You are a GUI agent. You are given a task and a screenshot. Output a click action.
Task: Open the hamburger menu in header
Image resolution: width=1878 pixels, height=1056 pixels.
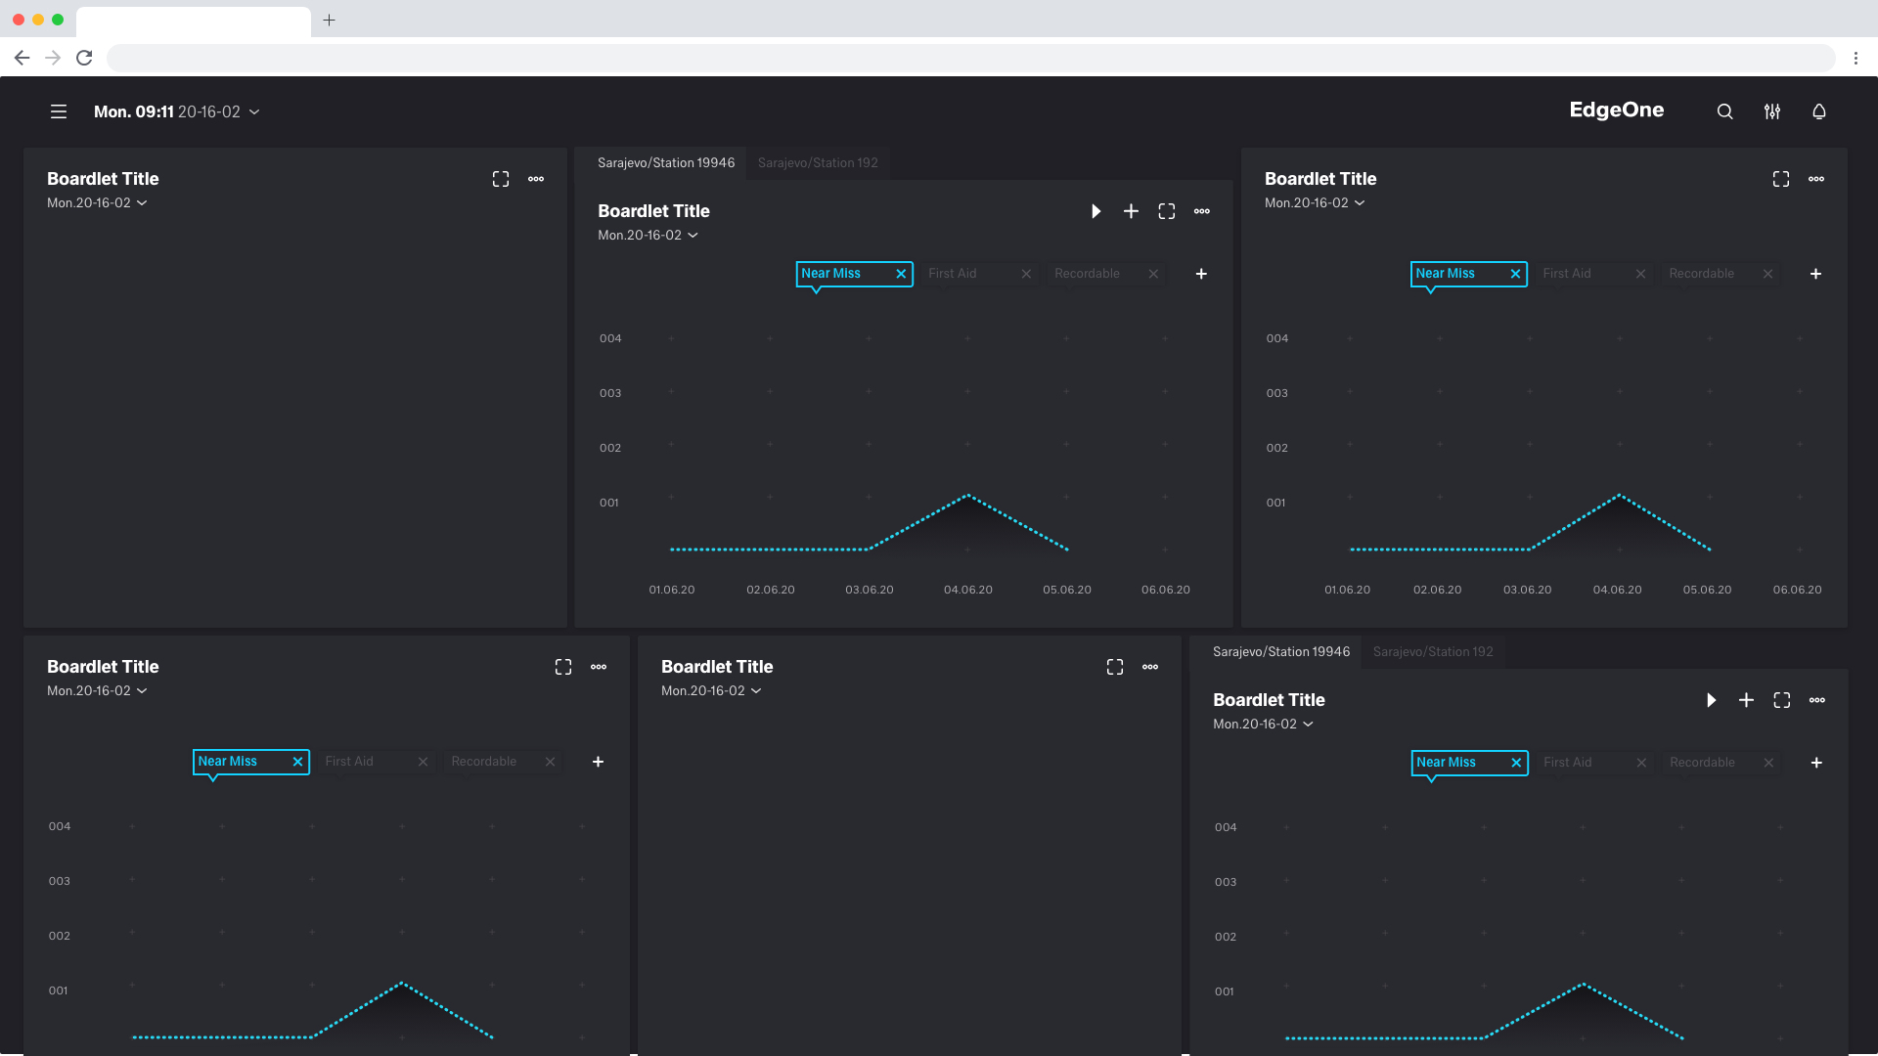click(59, 111)
